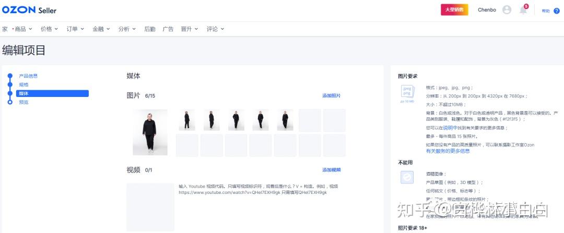Viewport: 564px width, 233px height.
Task: Click the 照片要求 18+ heading
Action: coord(413,228)
